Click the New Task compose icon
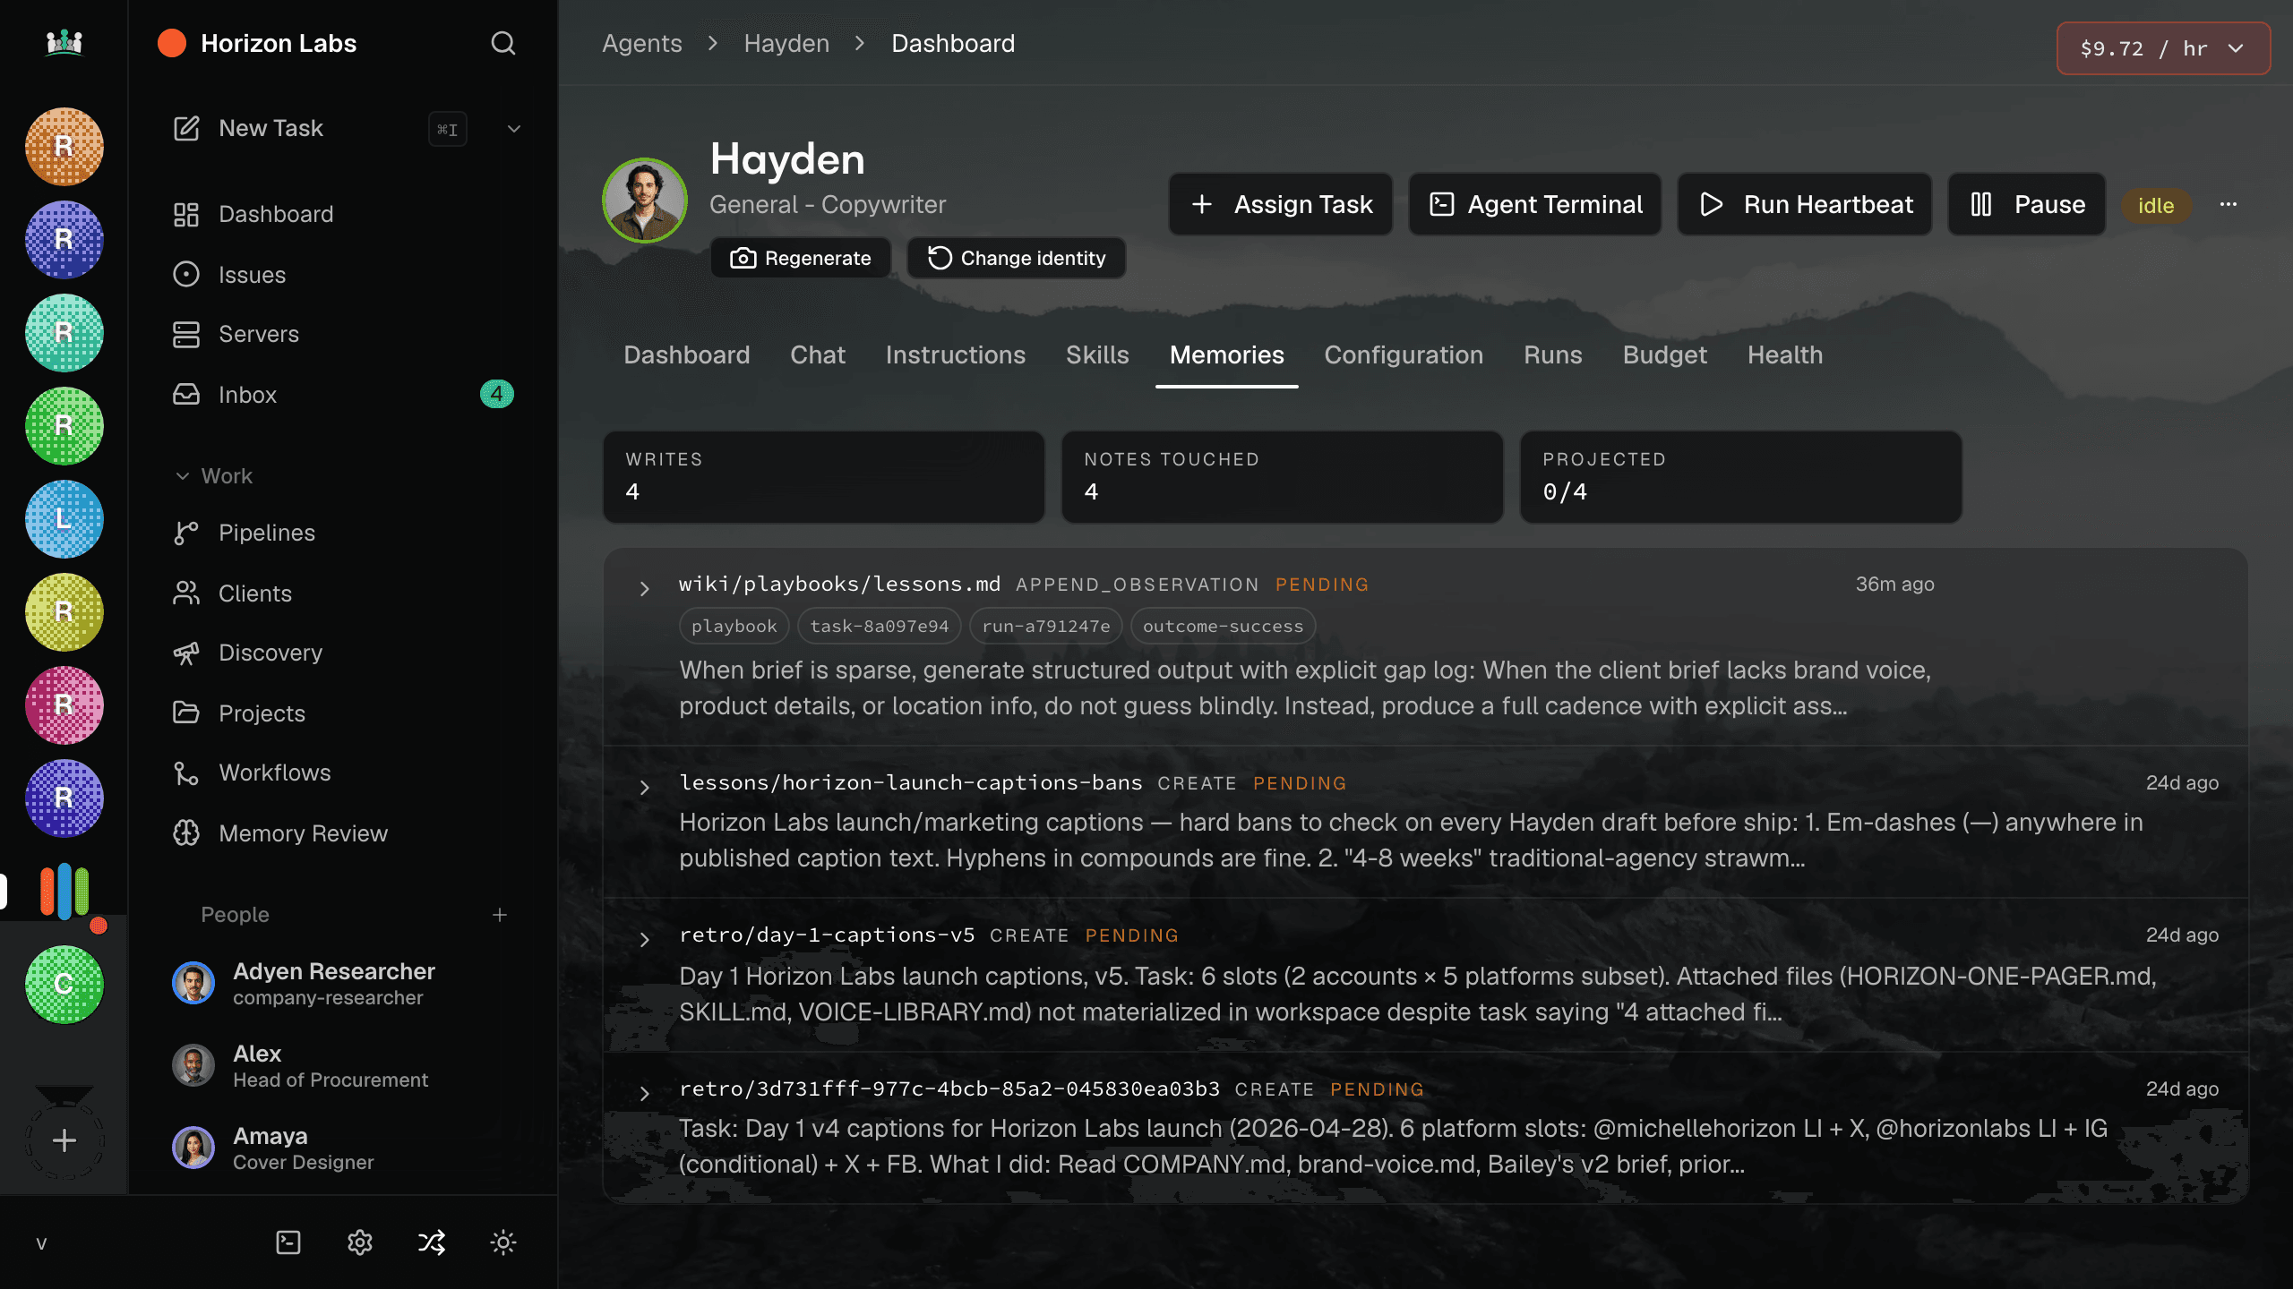This screenshot has height=1289, width=2293. tap(186, 128)
